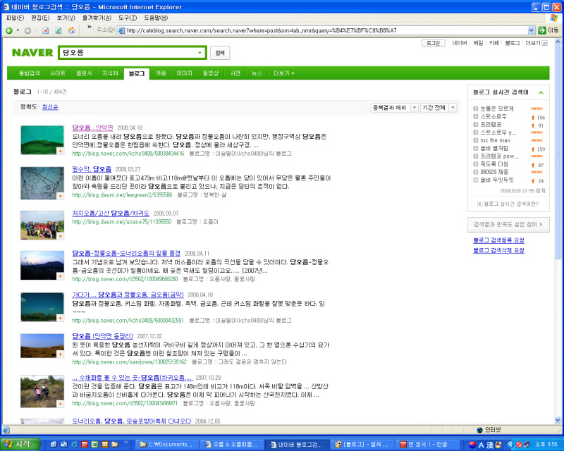Click the 漢 Hanja IME tray icon
This screenshot has height=451, width=564.
[490, 445]
